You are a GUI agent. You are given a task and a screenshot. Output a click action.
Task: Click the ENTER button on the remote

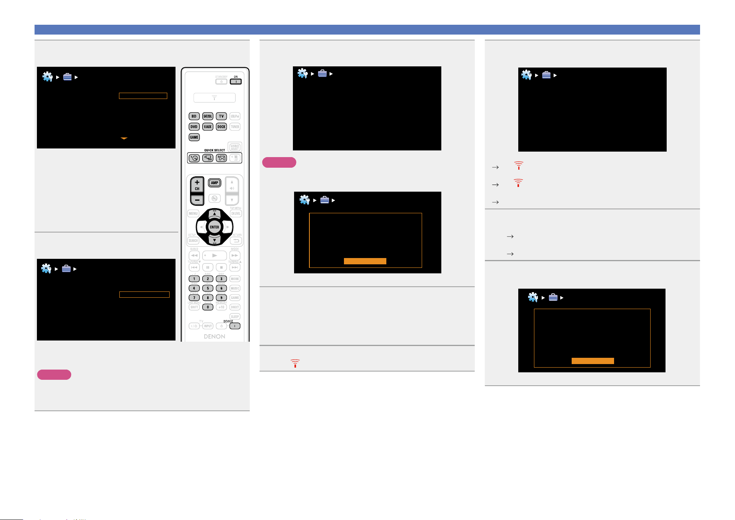(x=214, y=227)
